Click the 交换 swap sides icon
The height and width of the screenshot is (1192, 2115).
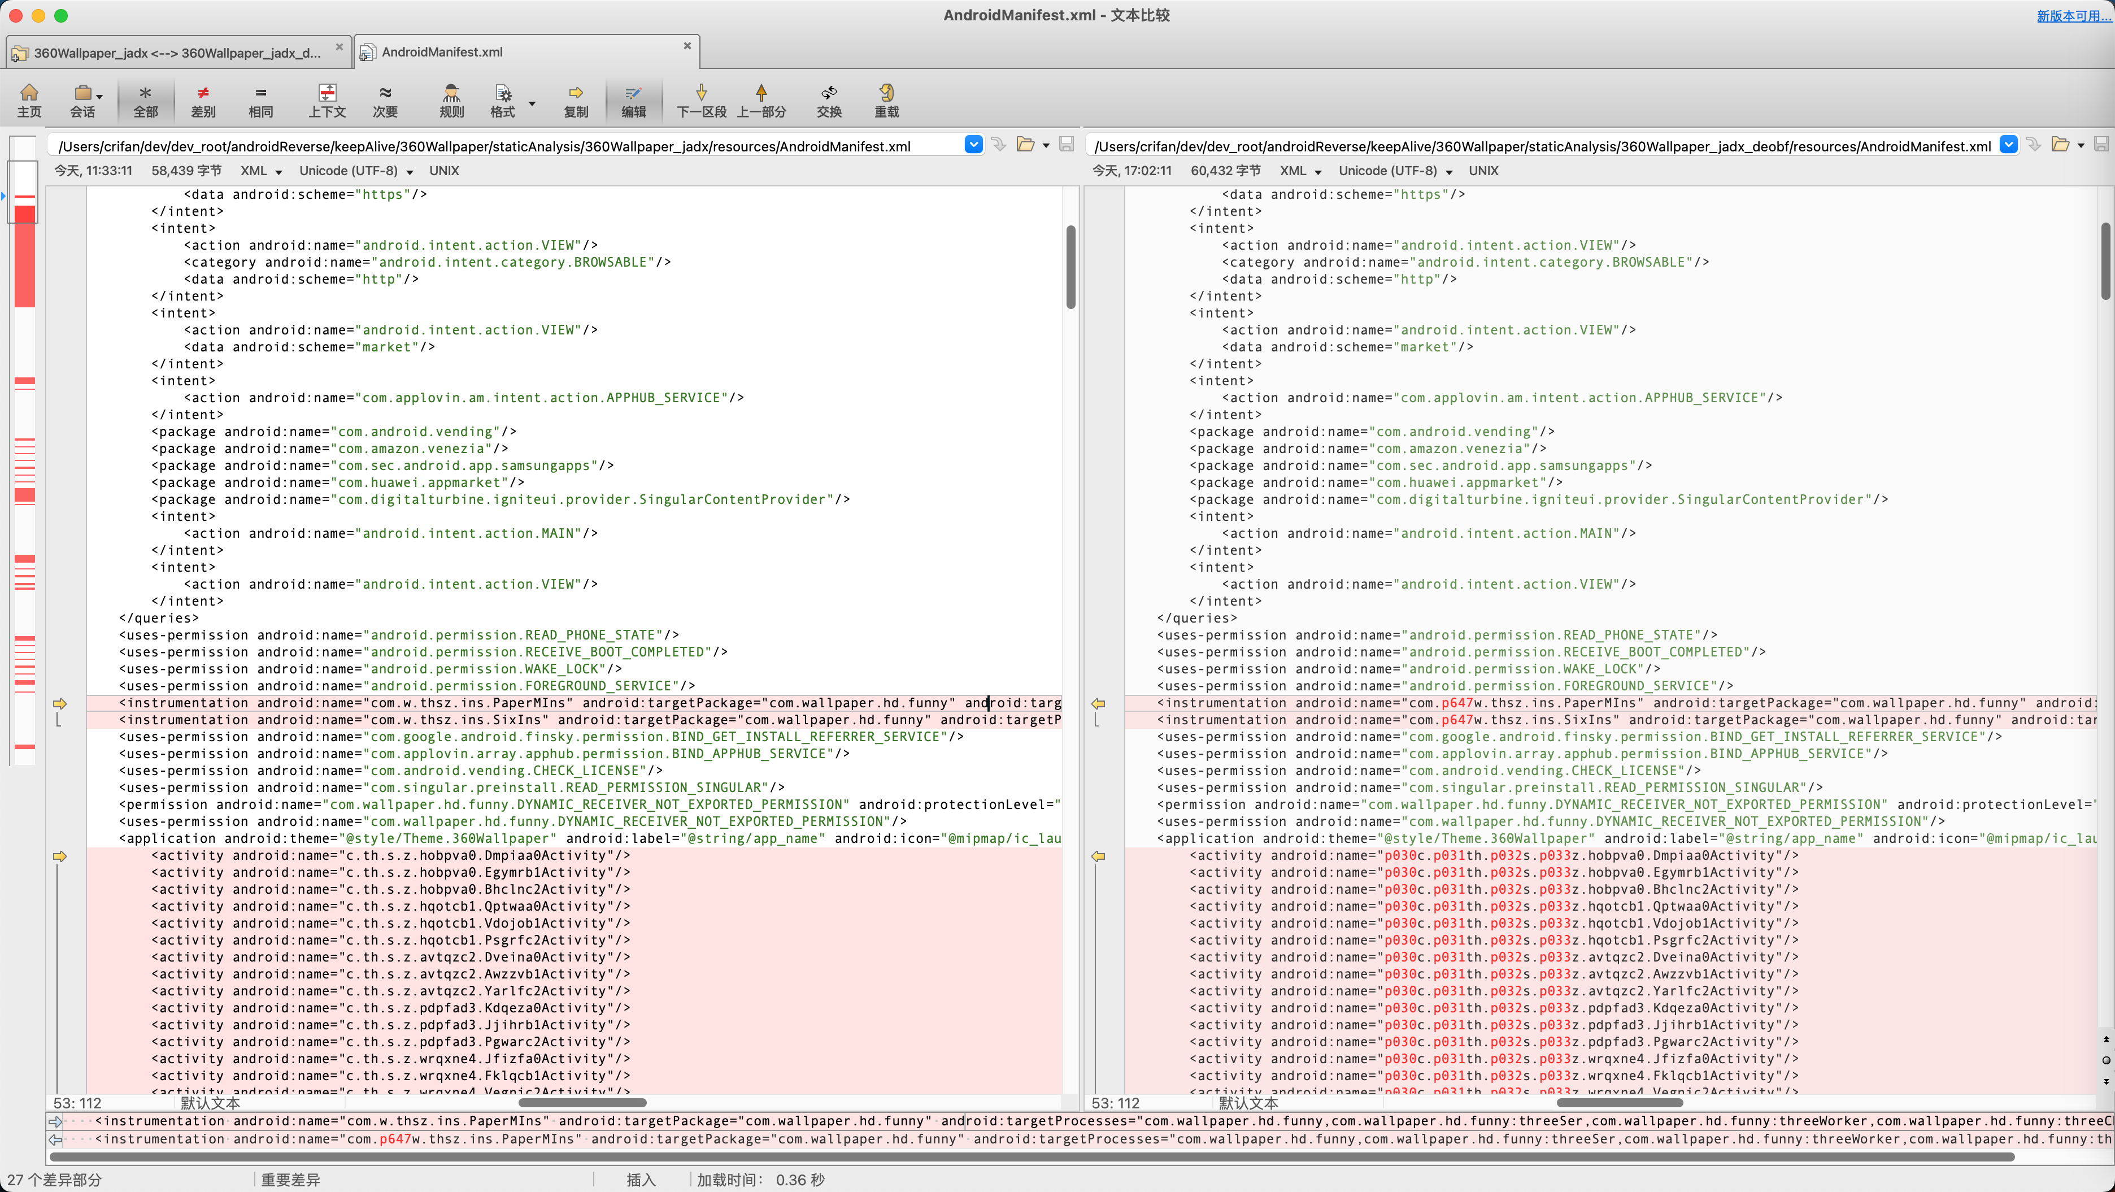pos(829,100)
